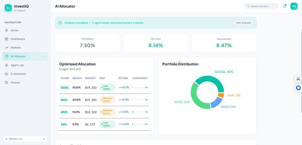This screenshot has width=302, height=145.
Task: Click the CONFIDENCE column header
Action: pyautogui.click(x=140, y=78)
